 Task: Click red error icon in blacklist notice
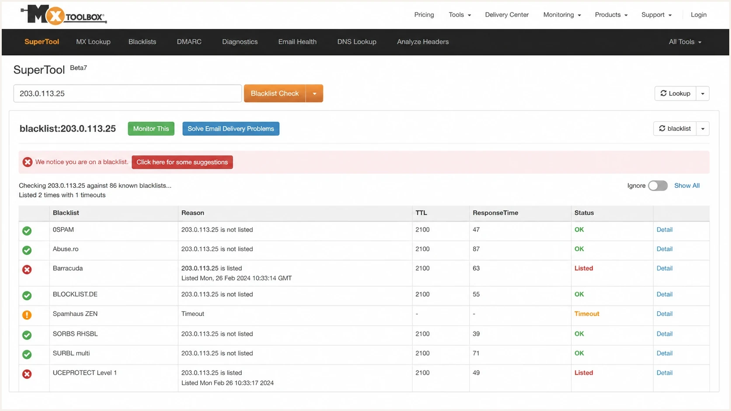pos(28,162)
